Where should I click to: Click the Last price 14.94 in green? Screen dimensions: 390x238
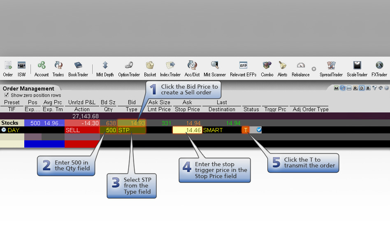pos(233,123)
